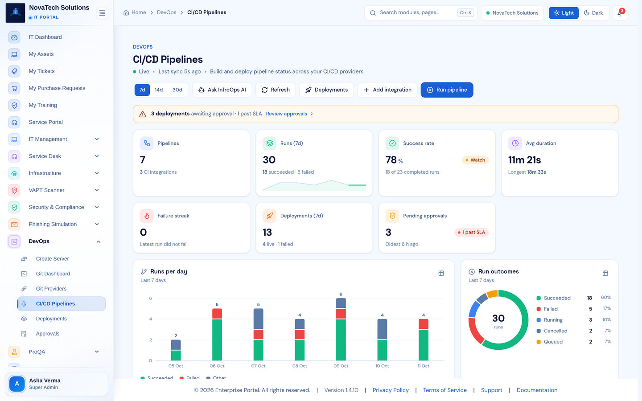
Task: Click the Run outcomes table view icon
Action: [605, 273]
